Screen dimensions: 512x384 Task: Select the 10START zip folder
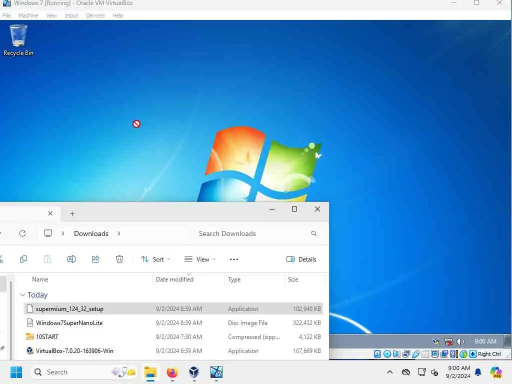[x=173, y=336]
